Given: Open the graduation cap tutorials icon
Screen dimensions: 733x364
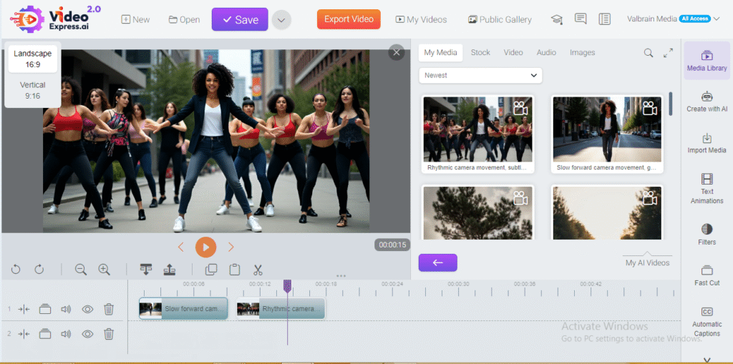Looking at the screenshot, I should click(557, 19).
